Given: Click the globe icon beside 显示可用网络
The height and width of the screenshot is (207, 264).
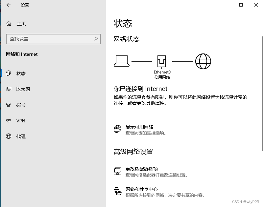Looking at the screenshot, I should [117, 129].
